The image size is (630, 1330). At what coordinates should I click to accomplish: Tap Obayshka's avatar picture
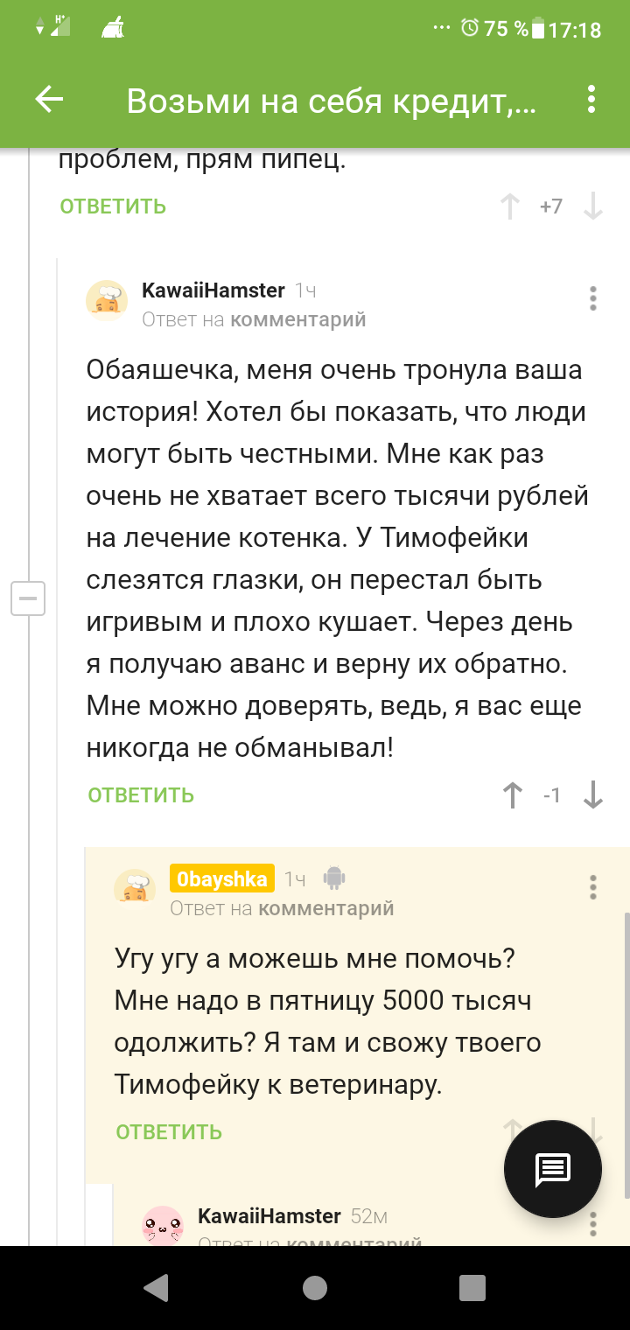(x=135, y=889)
